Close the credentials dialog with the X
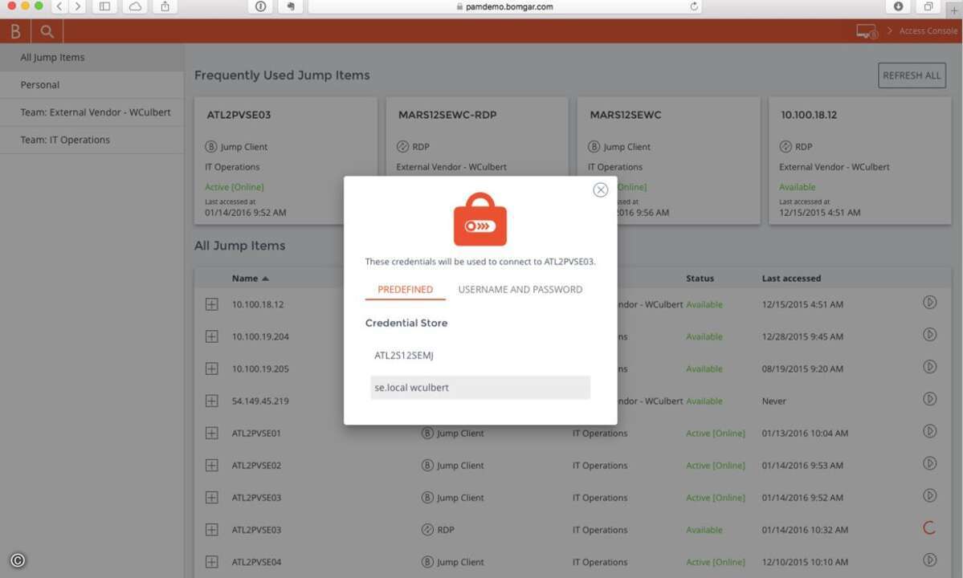 [x=600, y=190]
